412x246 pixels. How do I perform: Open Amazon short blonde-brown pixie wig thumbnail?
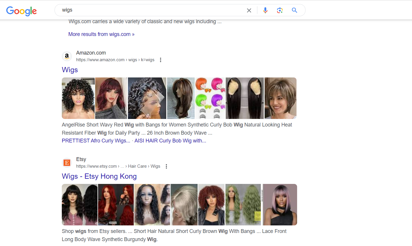click(x=281, y=98)
